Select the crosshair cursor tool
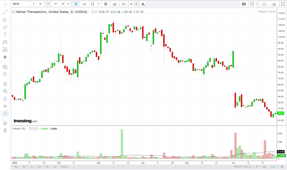Screen dimensions: 287x170 coord(5,4)
